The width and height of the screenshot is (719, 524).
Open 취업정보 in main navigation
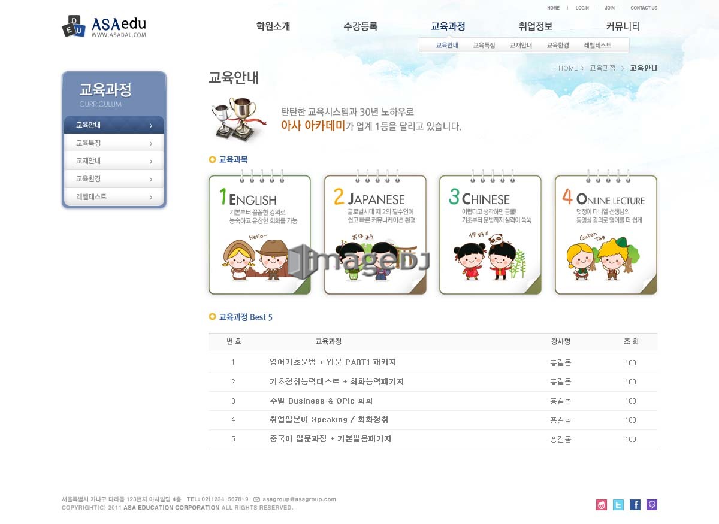536,26
